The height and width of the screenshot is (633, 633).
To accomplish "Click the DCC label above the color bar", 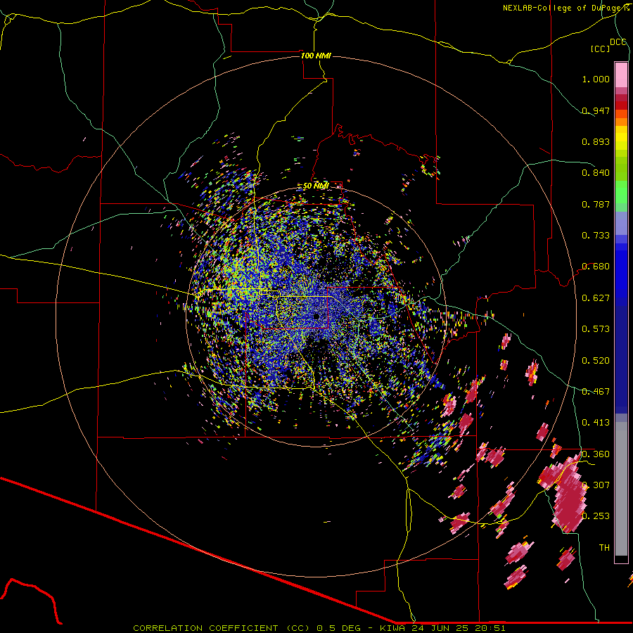I will 618,42.
